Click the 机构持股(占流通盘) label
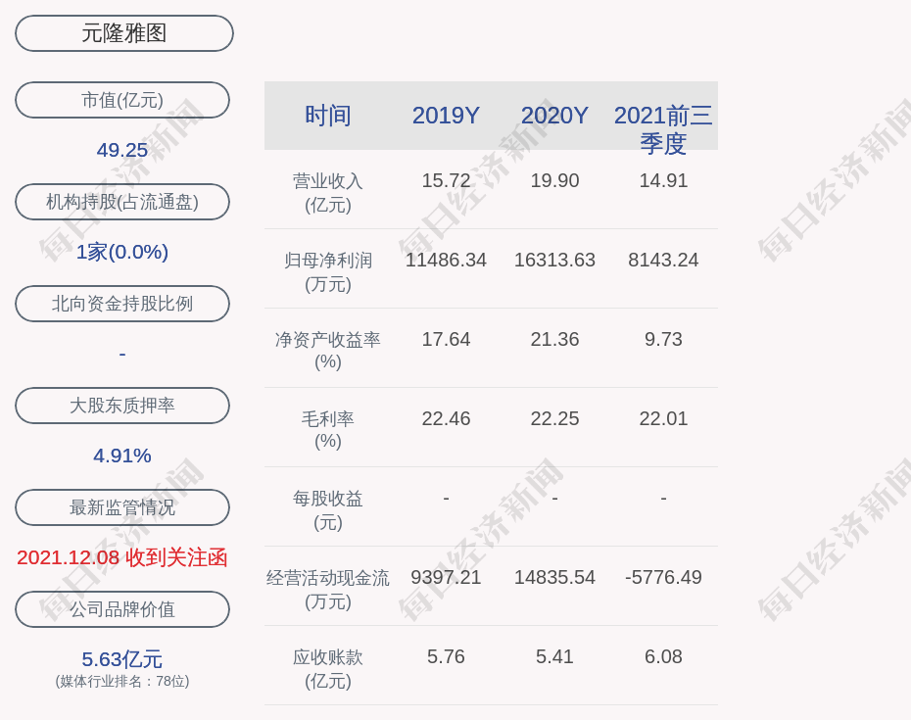 tap(122, 202)
